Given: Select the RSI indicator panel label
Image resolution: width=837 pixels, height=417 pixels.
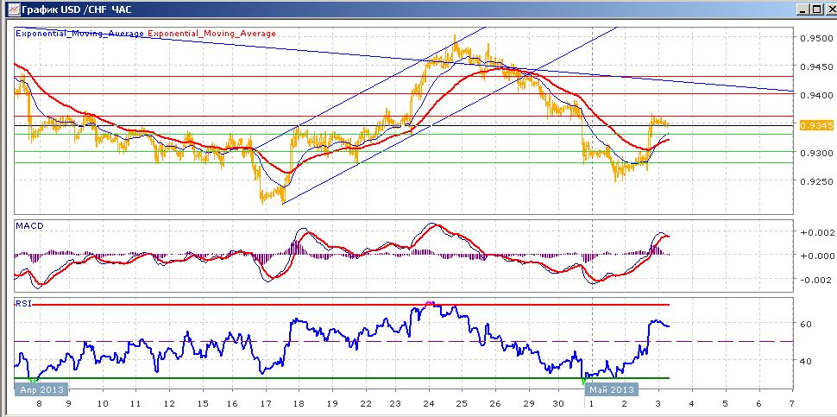Looking at the screenshot, I should (x=23, y=303).
